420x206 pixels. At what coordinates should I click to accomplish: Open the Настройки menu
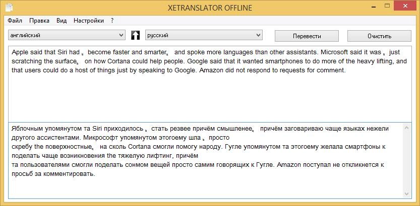pyautogui.click(x=89, y=21)
